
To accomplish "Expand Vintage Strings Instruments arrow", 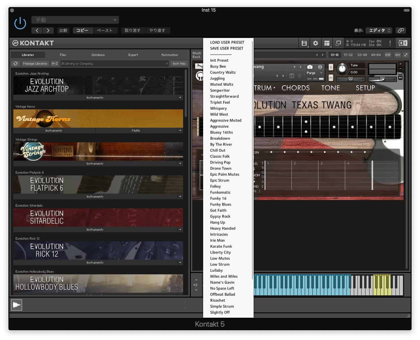I will point(180,164).
